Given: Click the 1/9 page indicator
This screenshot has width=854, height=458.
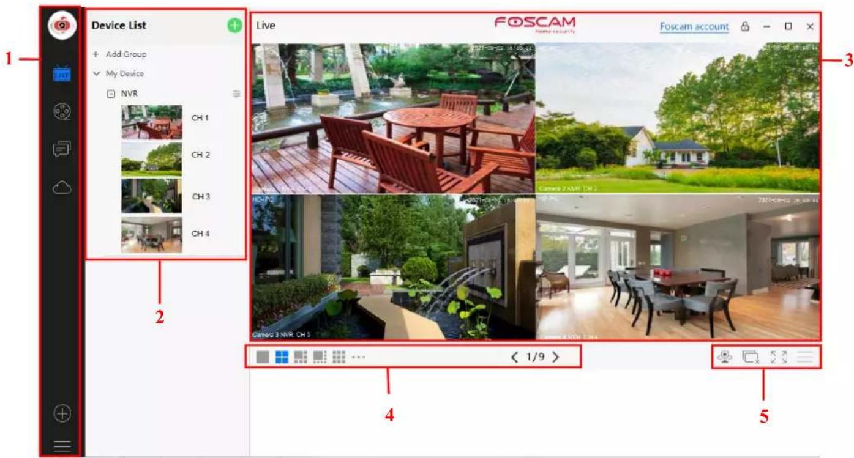Looking at the screenshot, I should tap(536, 357).
